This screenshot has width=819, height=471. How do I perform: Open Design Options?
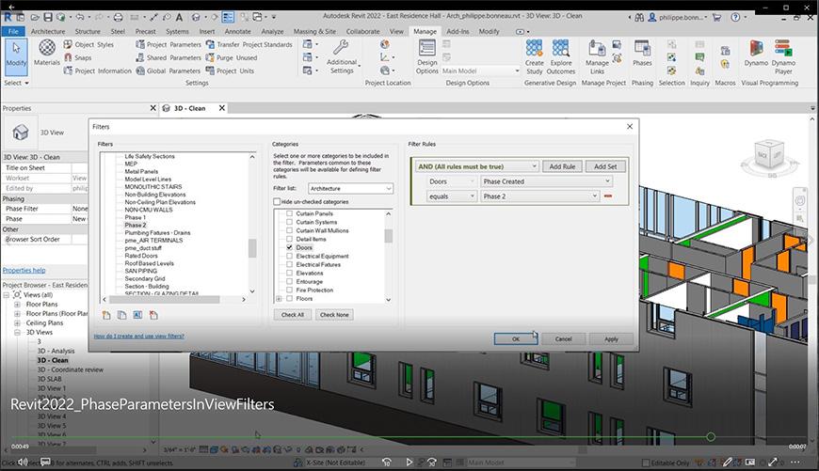click(x=426, y=56)
